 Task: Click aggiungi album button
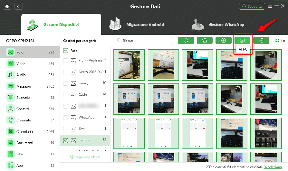point(85,157)
